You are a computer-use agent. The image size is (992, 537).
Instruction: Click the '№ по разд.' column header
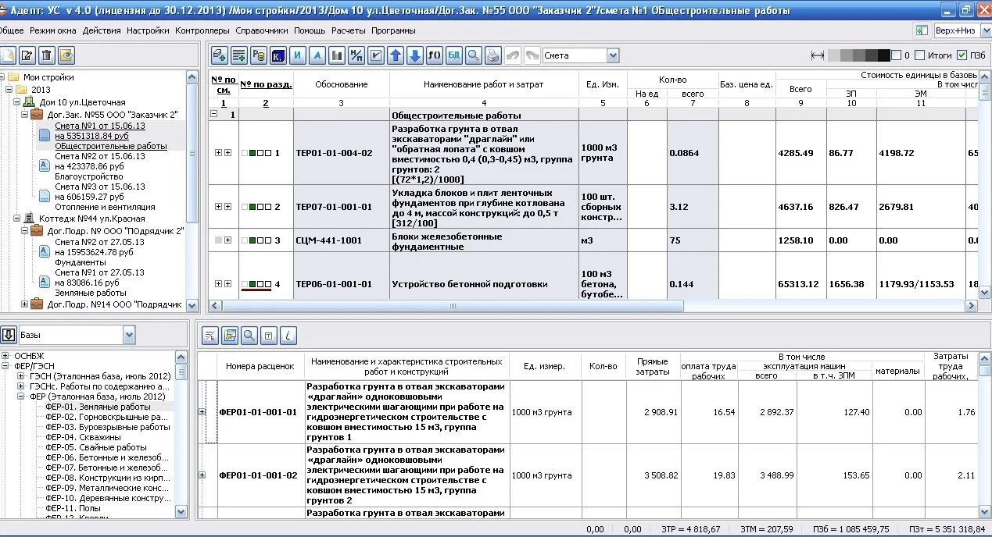tap(266, 84)
